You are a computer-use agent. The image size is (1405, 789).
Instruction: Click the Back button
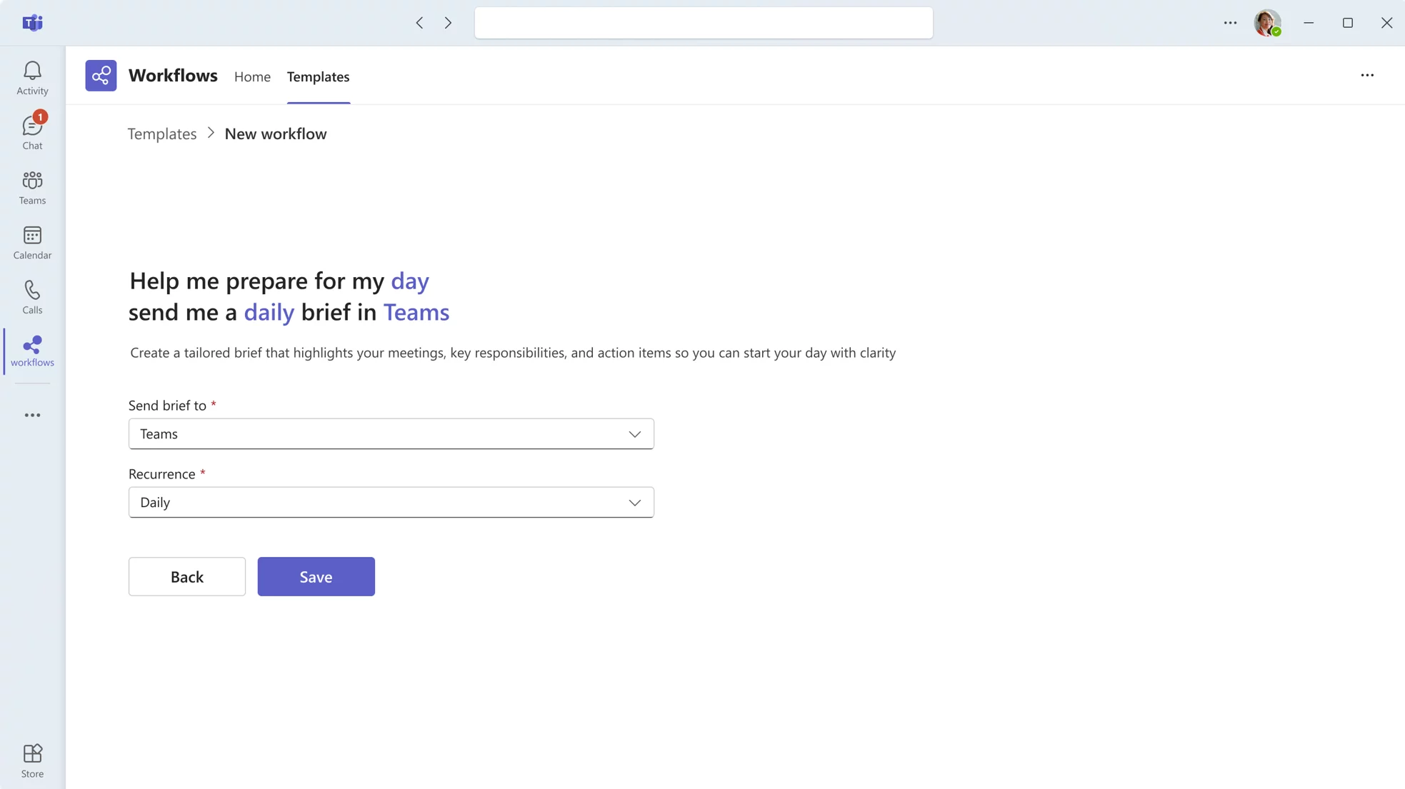tap(186, 576)
